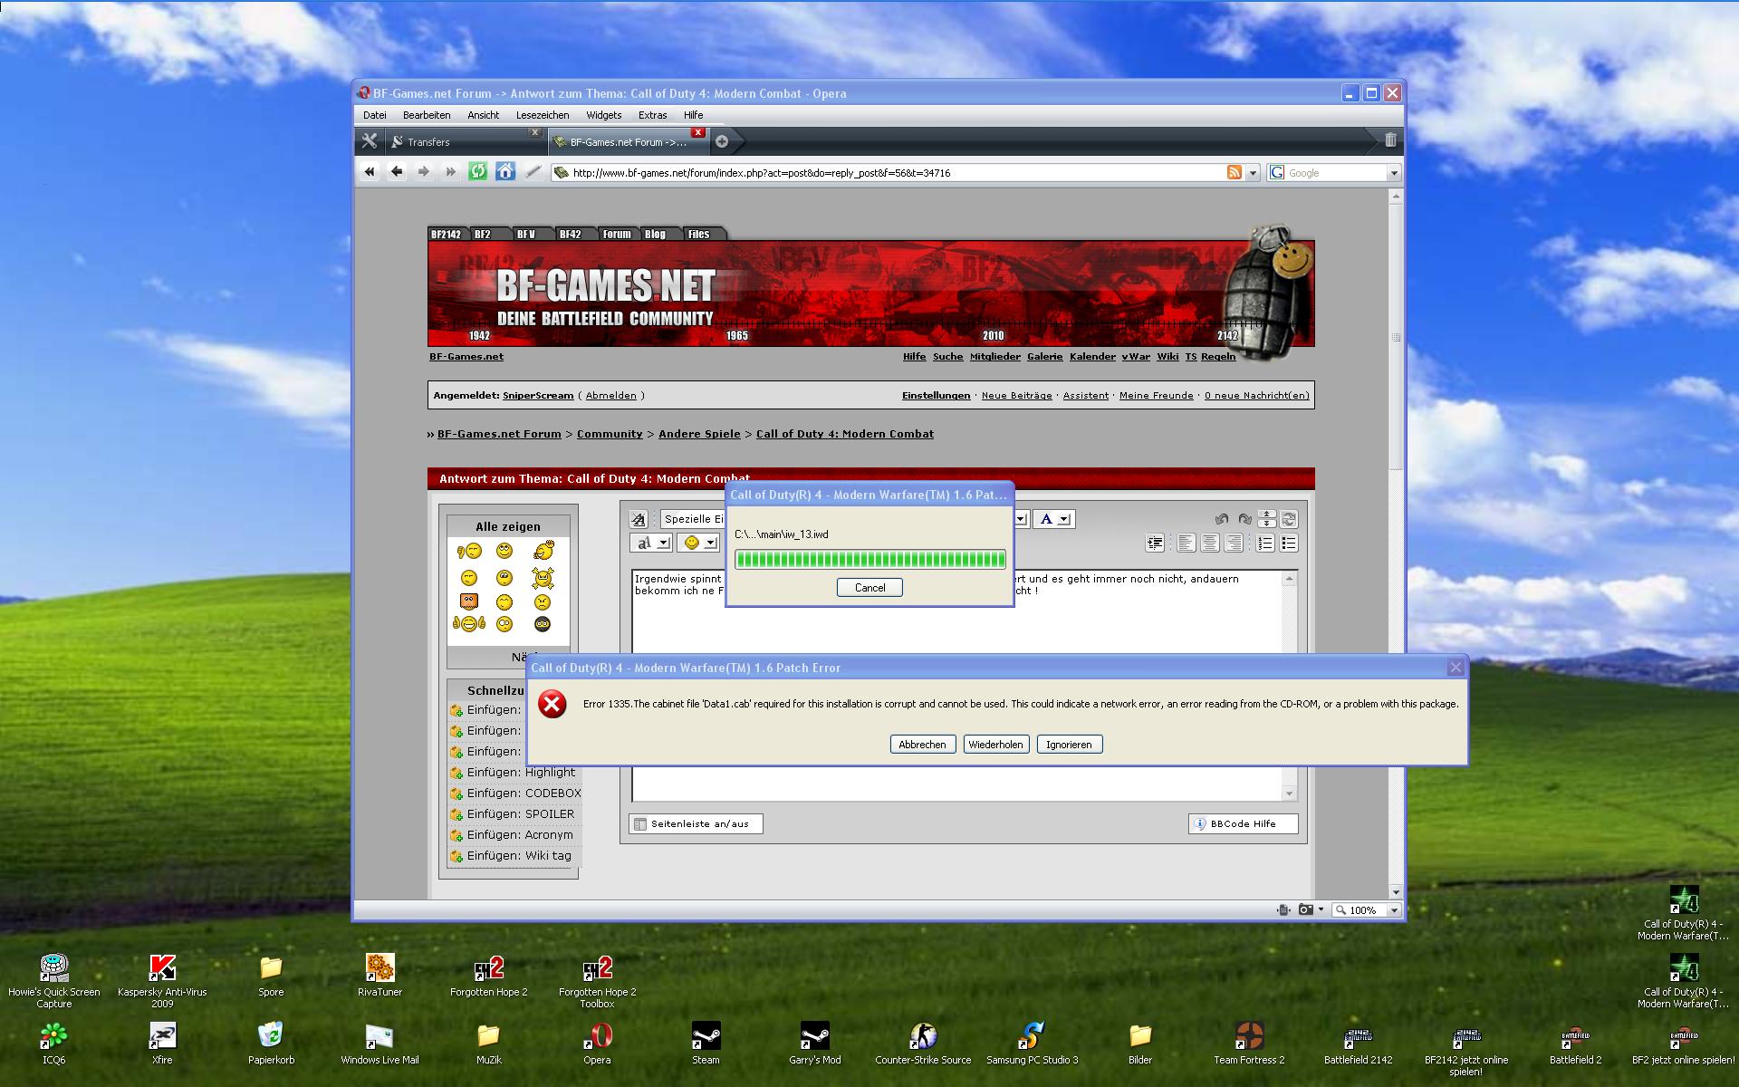Open Einstellungen link

pyautogui.click(x=936, y=395)
